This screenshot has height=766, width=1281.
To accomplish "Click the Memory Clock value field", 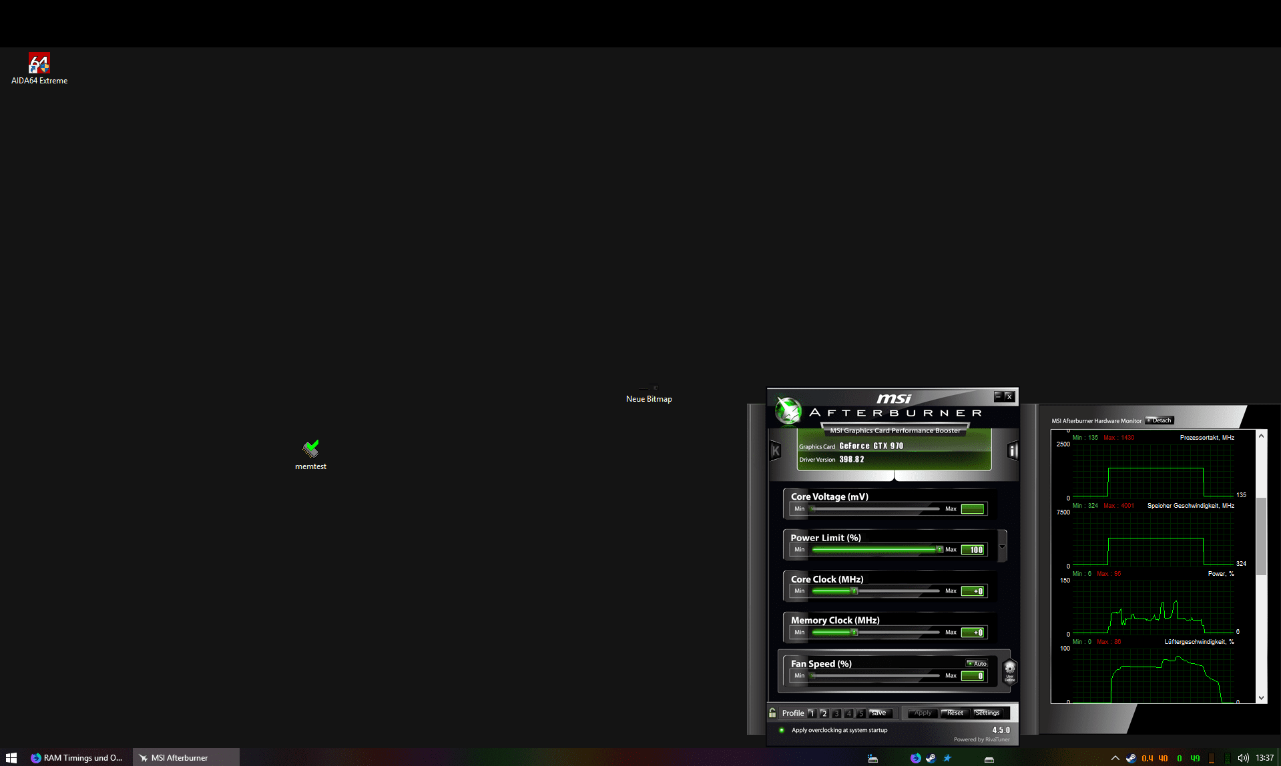I will point(973,633).
